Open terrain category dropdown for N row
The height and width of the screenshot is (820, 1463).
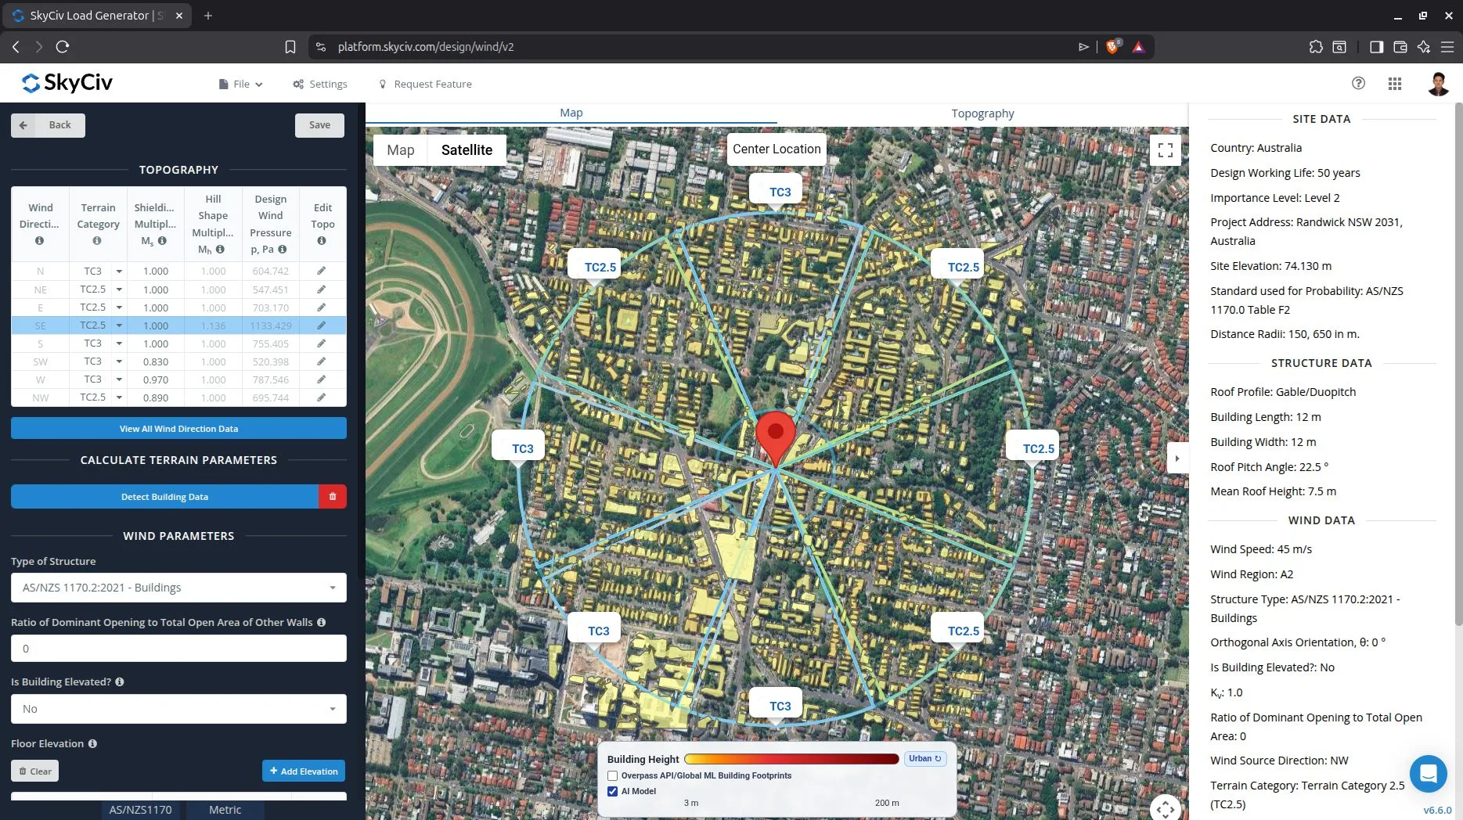coord(119,272)
